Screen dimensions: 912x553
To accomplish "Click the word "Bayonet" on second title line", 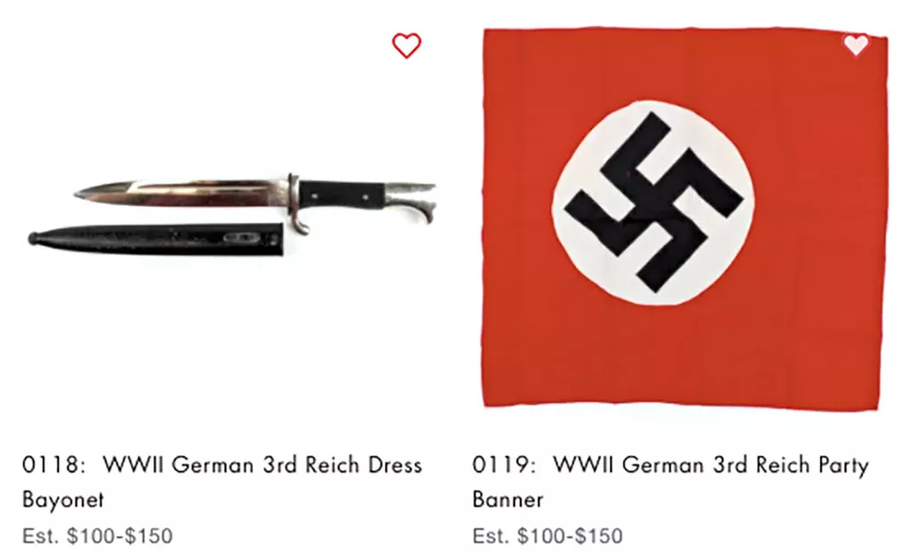I will [63, 500].
